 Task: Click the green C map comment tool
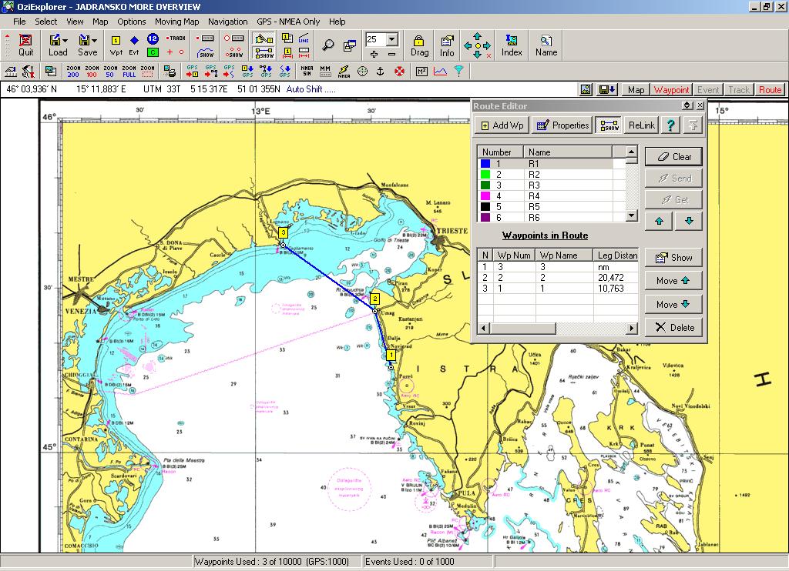tap(153, 52)
